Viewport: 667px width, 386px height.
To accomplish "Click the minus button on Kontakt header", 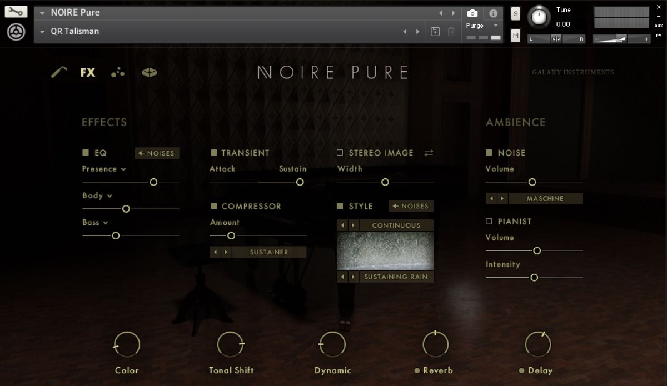I will pyautogui.click(x=659, y=16).
